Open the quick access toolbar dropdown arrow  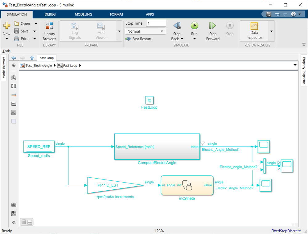(x=300, y=14)
